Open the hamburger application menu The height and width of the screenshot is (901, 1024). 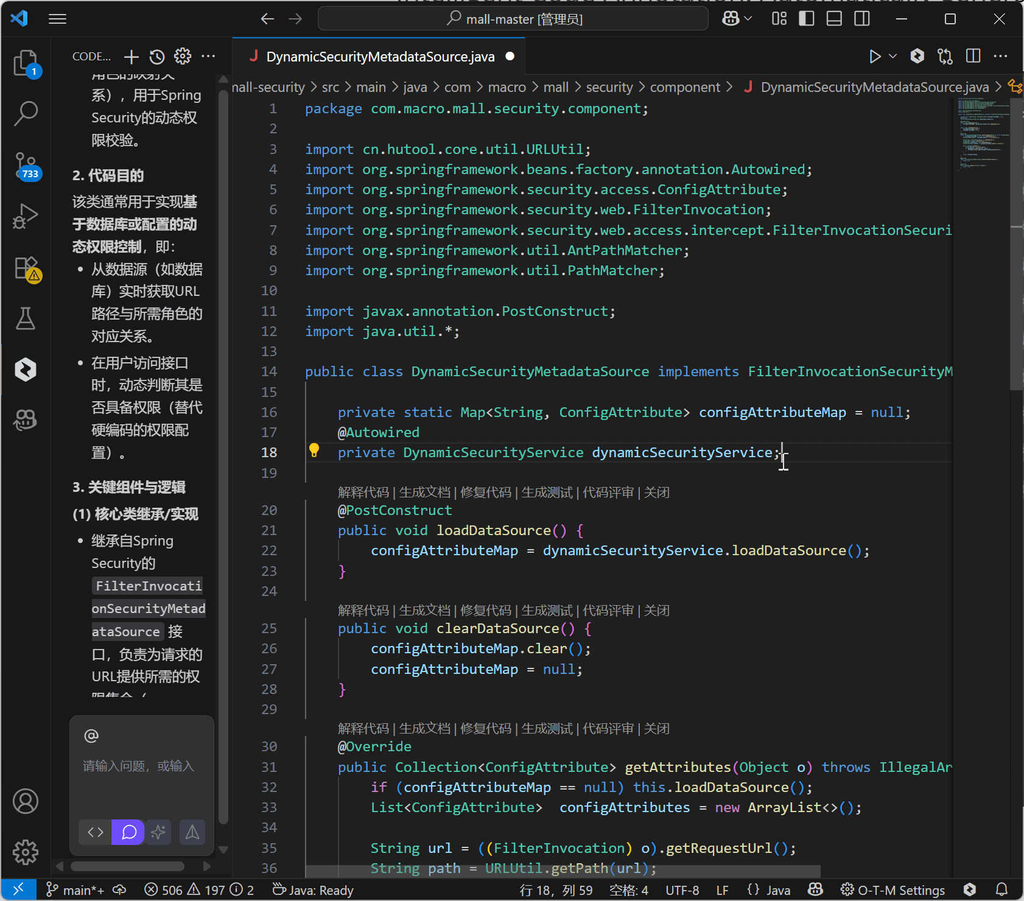[x=57, y=19]
